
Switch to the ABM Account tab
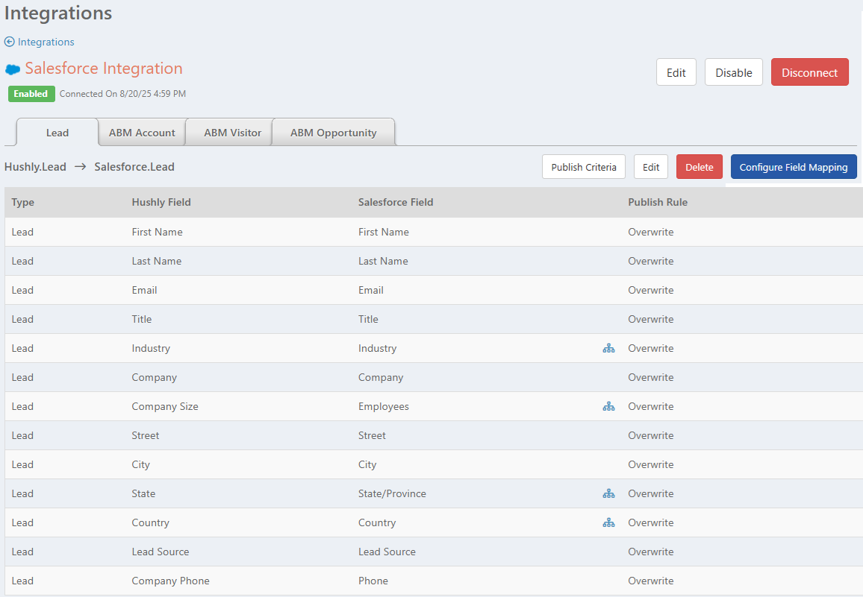[x=142, y=133]
